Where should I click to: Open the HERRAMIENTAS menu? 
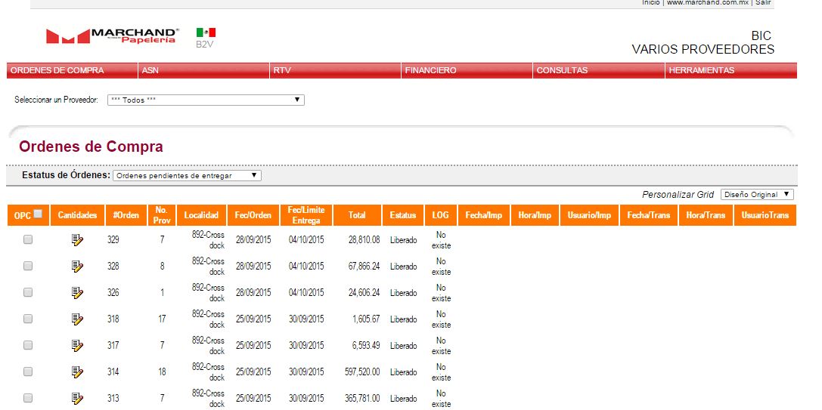point(730,71)
